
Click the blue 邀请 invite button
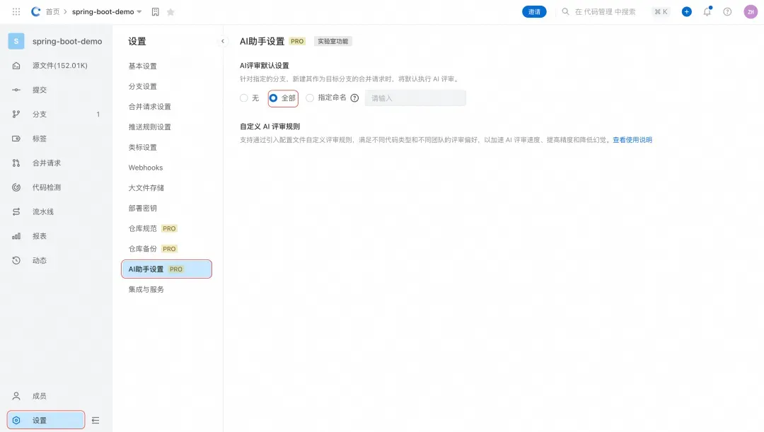click(534, 12)
